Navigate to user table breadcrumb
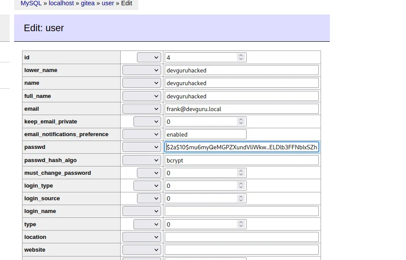The height and width of the screenshot is (260, 406). pyautogui.click(x=108, y=3)
